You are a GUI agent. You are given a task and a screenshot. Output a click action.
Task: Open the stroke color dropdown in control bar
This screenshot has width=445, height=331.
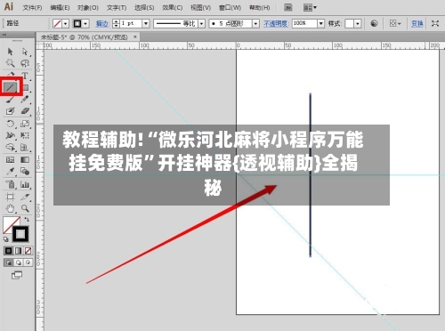[x=85, y=23]
